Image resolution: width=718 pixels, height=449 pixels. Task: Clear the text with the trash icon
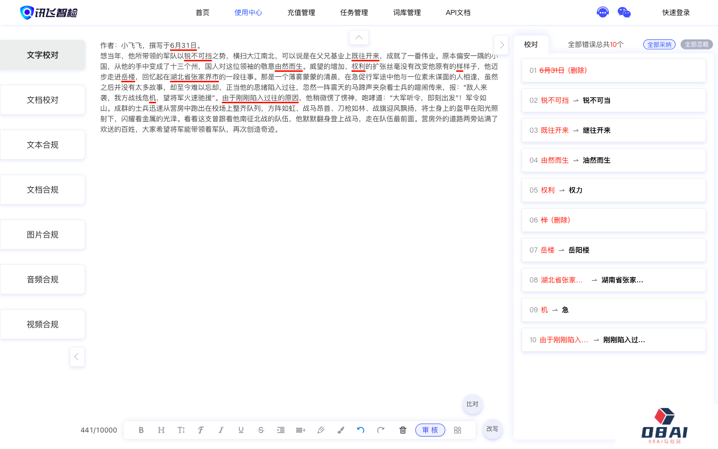coord(403,430)
